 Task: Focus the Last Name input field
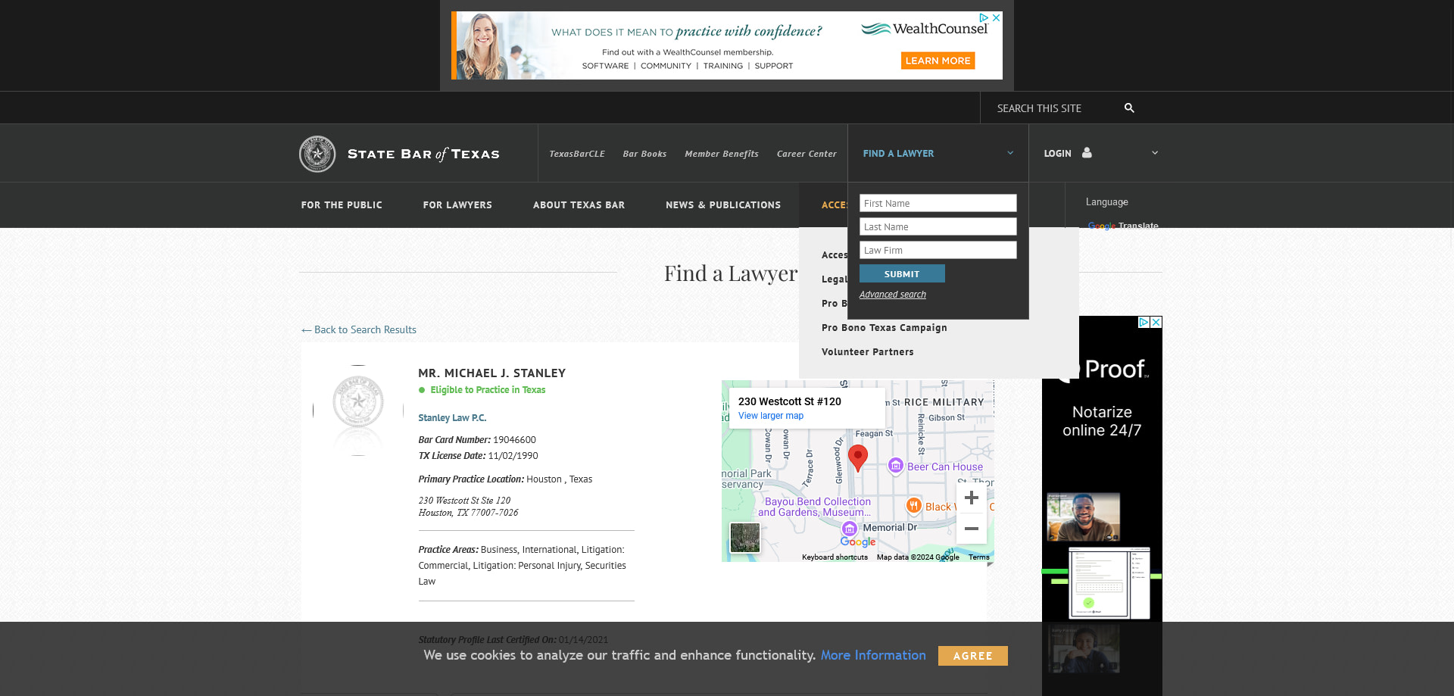click(938, 226)
